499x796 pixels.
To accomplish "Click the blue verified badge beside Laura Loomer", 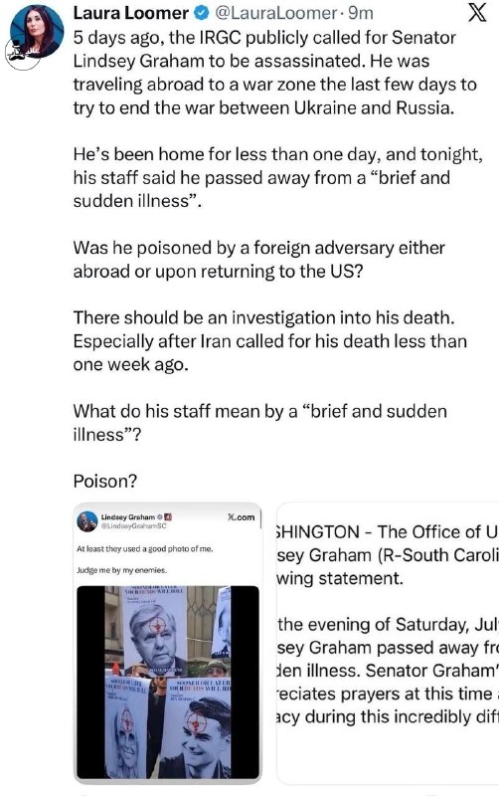I will (202, 13).
